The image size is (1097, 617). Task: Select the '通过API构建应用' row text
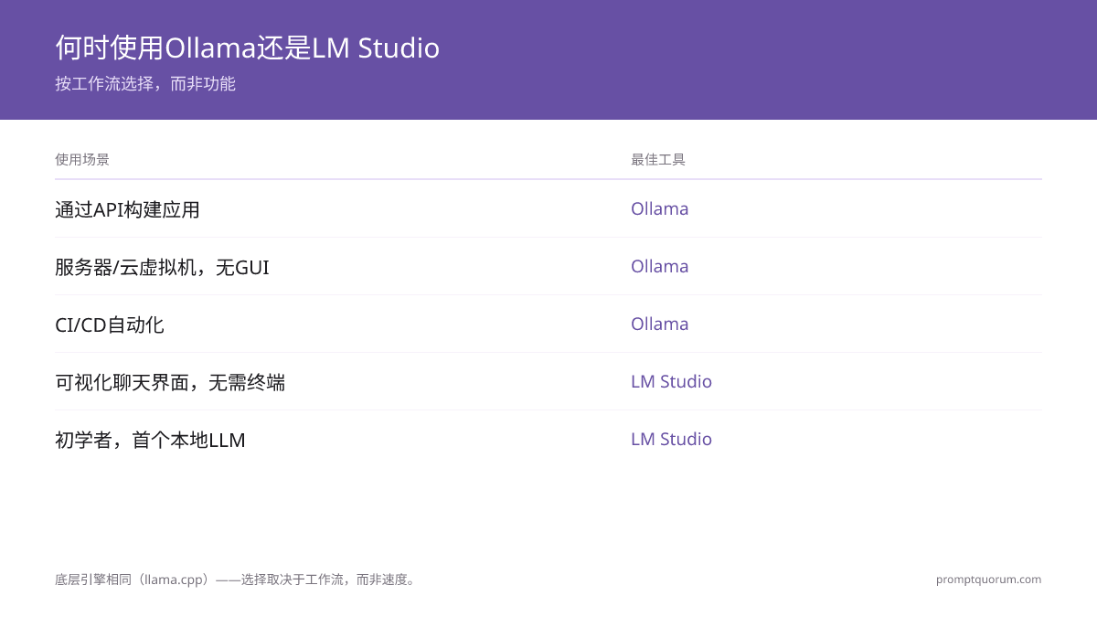pyautogui.click(x=127, y=209)
